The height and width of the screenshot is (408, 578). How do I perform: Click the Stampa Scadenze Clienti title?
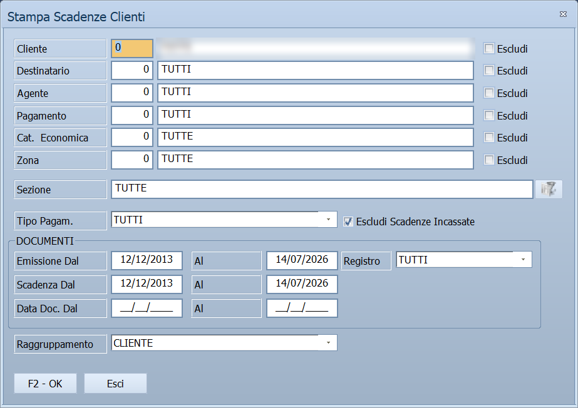(76, 17)
